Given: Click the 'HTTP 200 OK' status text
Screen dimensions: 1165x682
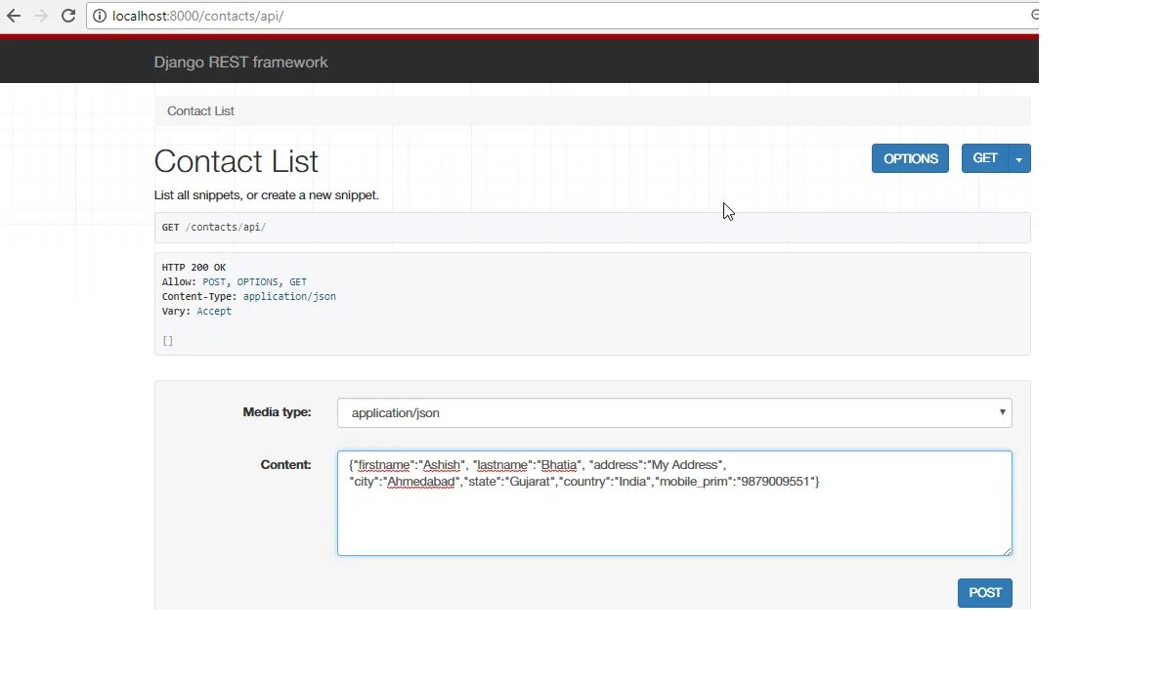Looking at the screenshot, I should click(194, 268).
